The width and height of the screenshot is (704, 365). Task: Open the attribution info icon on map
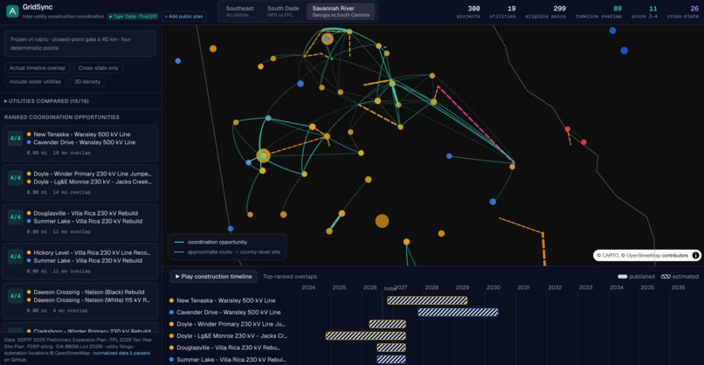point(695,256)
